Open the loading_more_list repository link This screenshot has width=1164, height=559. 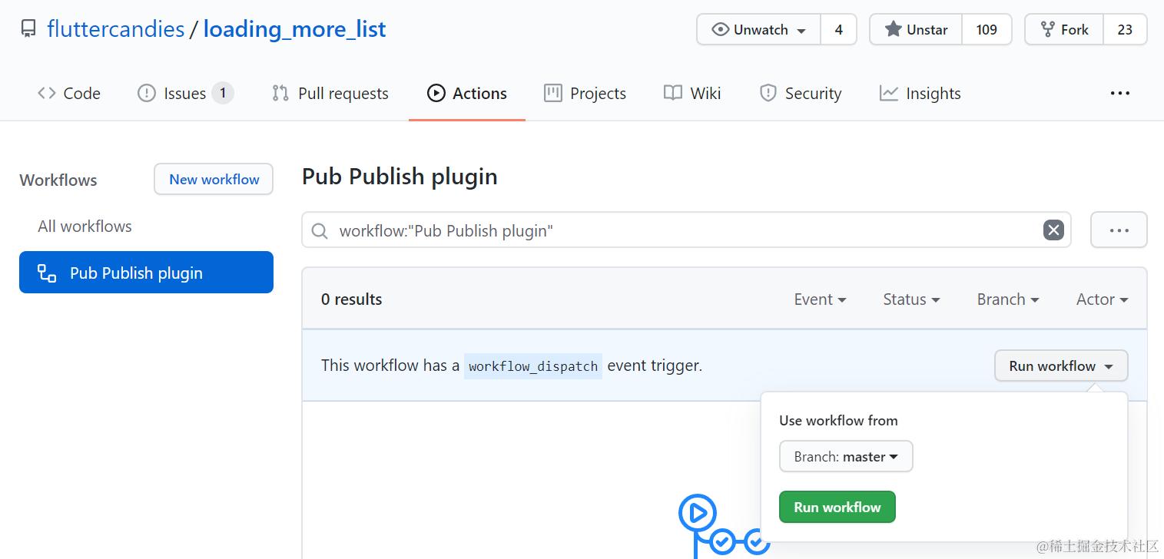pos(295,29)
